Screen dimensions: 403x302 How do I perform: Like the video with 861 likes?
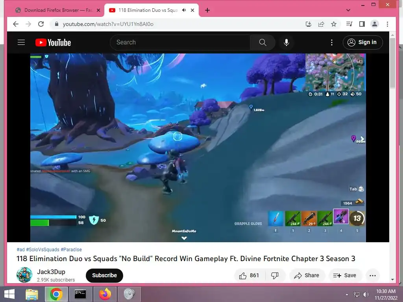click(249, 276)
